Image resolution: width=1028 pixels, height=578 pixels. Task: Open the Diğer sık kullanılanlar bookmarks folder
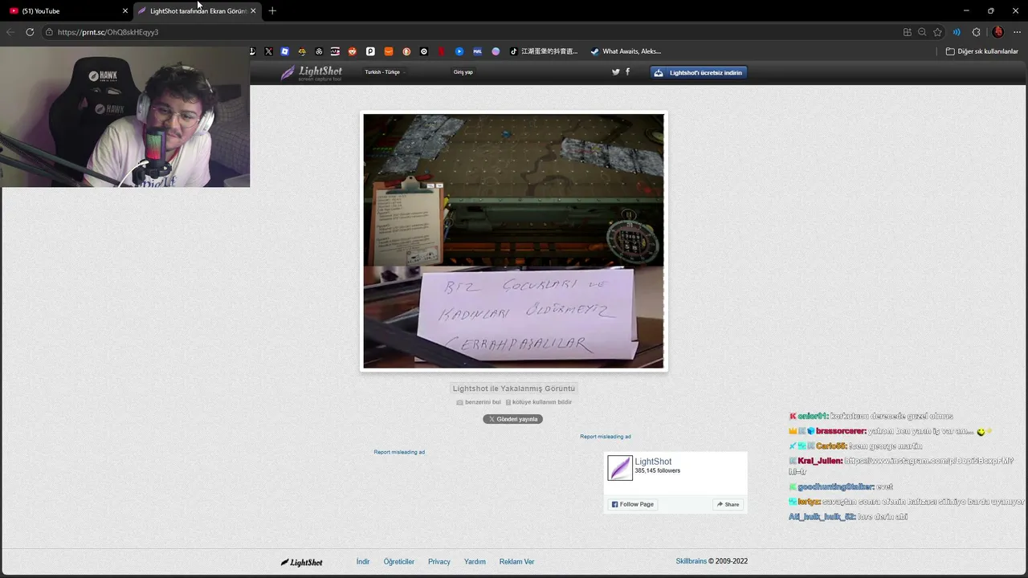[x=981, y=51]
